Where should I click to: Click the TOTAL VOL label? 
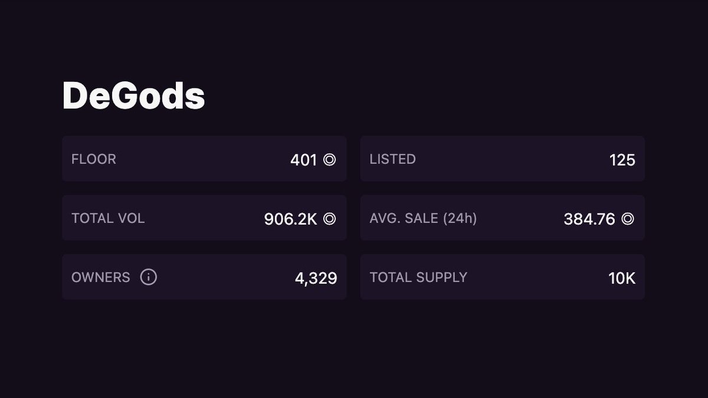click(108, 218)
